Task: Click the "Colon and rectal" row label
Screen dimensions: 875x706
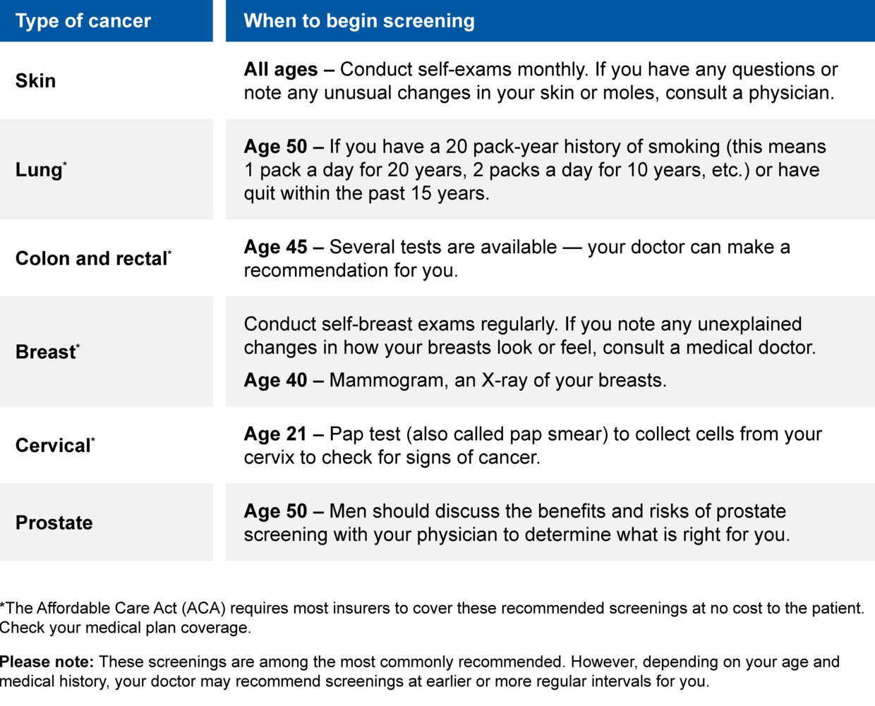Action: pyautogui.click(x=92, y=259)
